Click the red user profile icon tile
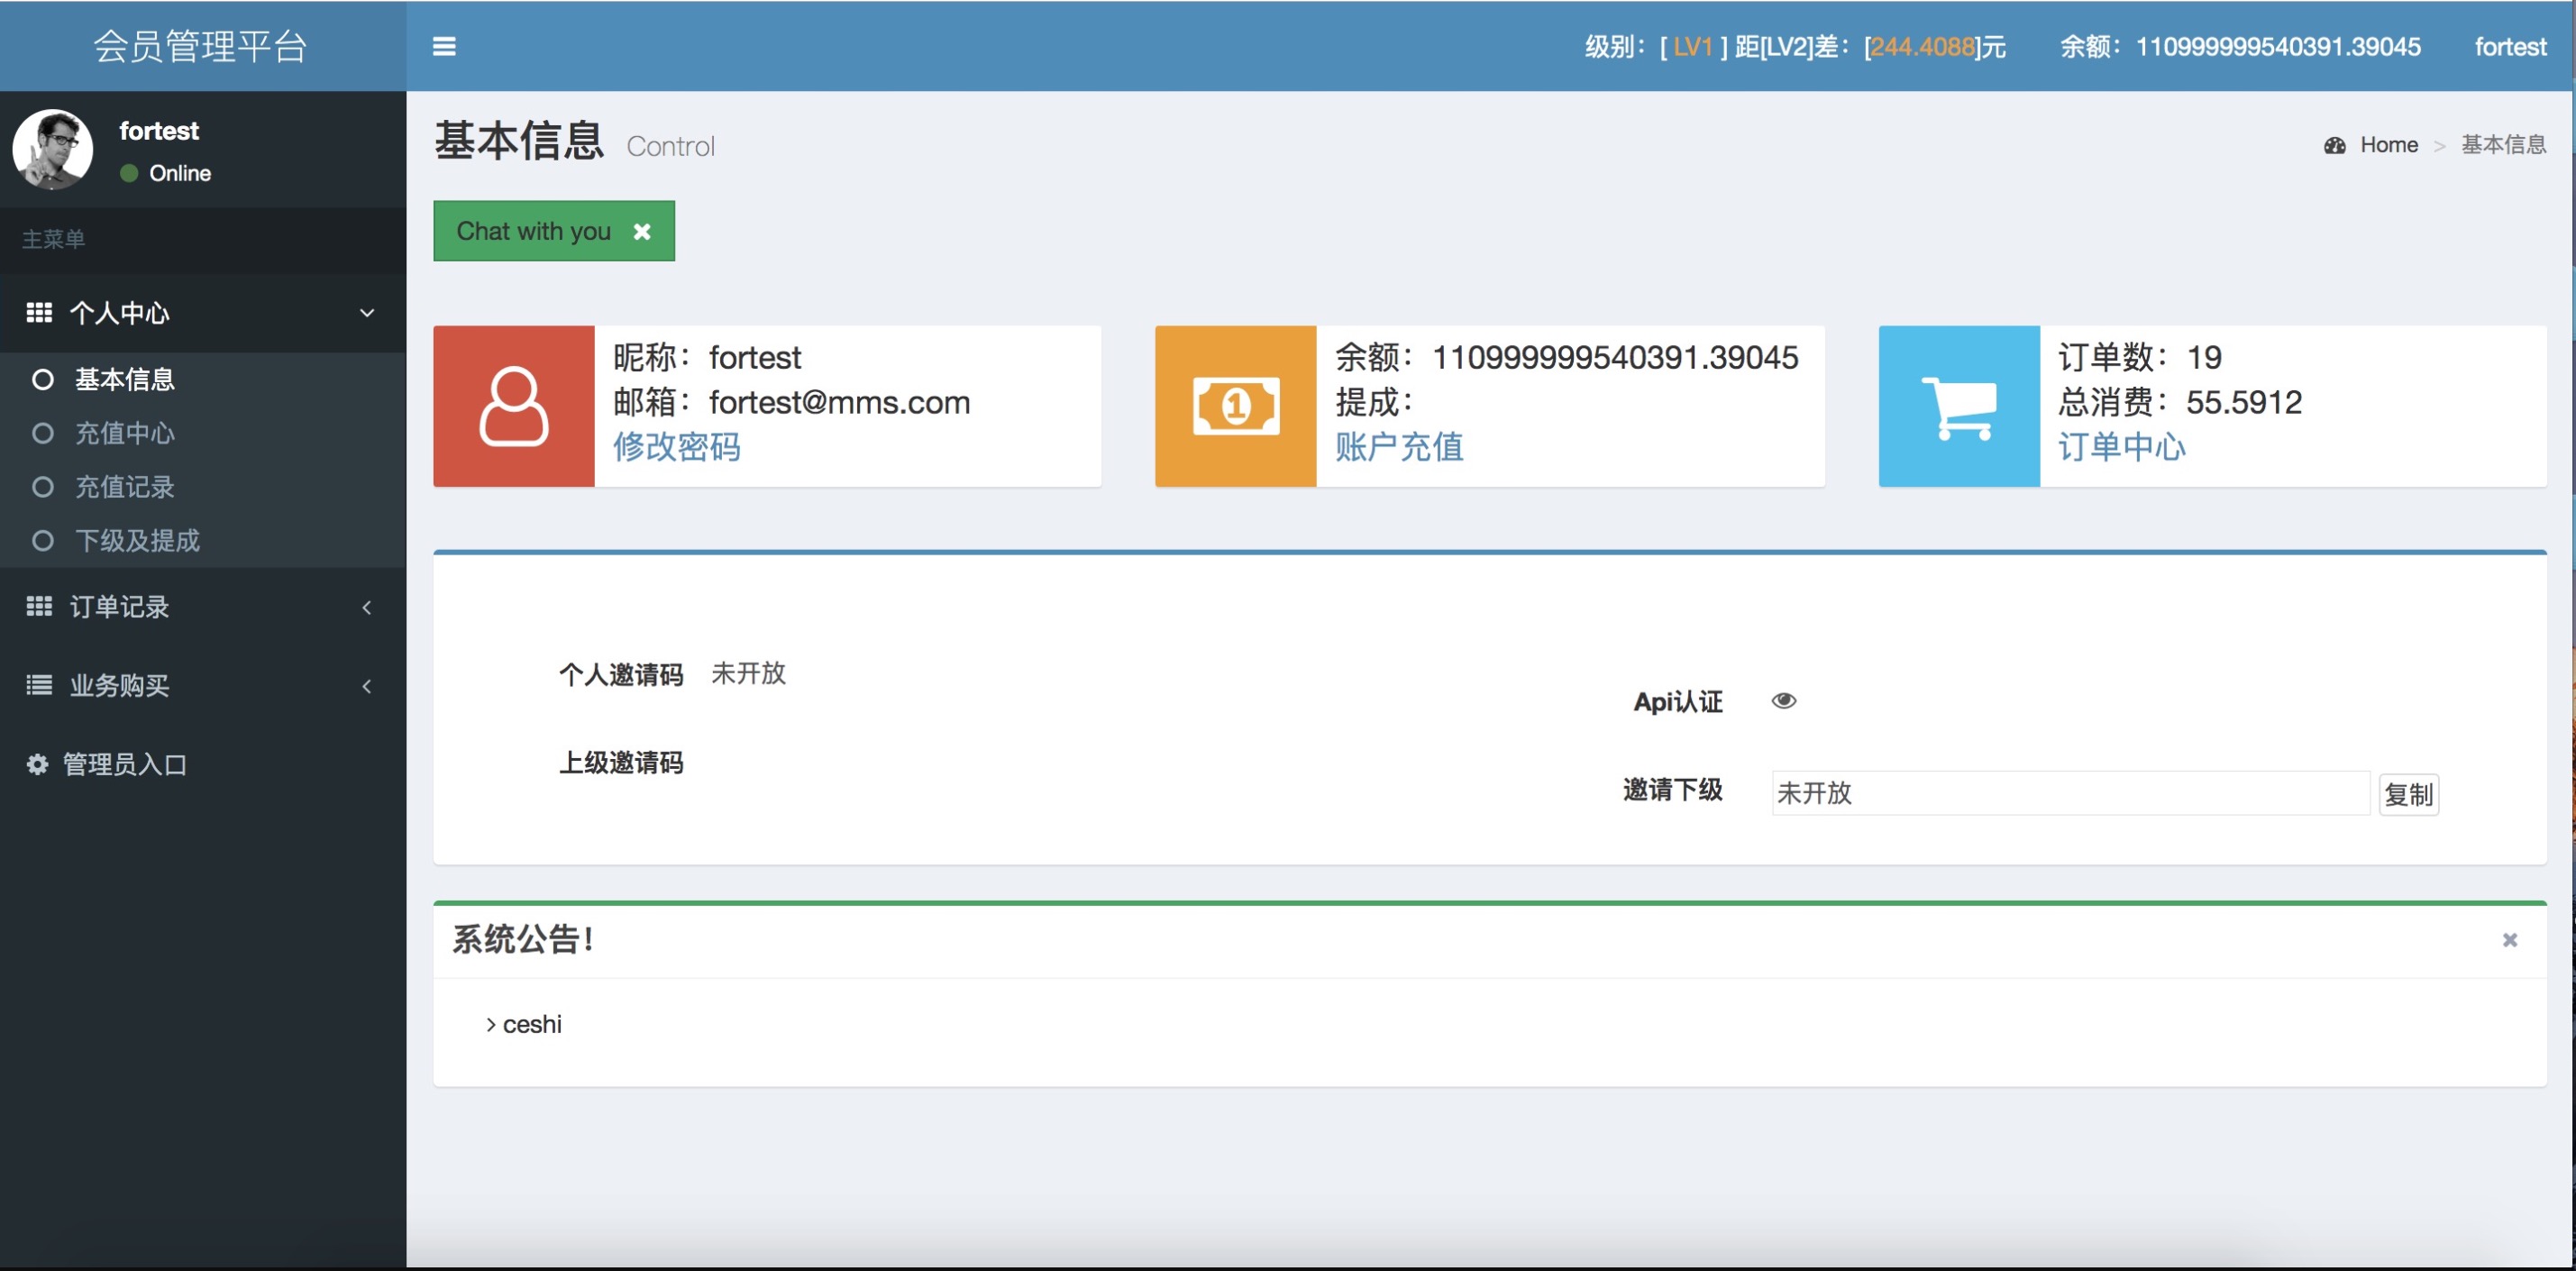Screen dimensions: 2576x1271 coord(514,406)
